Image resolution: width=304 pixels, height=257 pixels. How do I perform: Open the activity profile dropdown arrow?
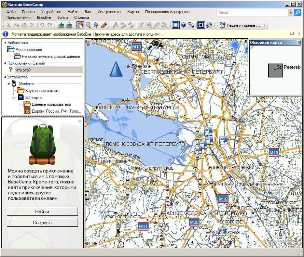[x=264, y=25]
